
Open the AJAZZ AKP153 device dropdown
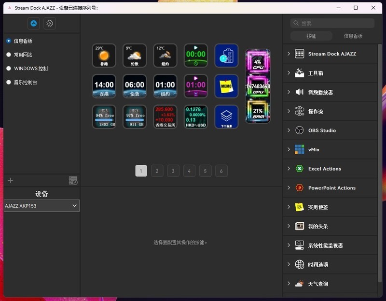41,206
